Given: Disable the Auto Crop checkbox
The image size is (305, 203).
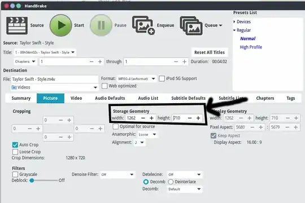Looking at the screenshot, I should coord(15,145).
